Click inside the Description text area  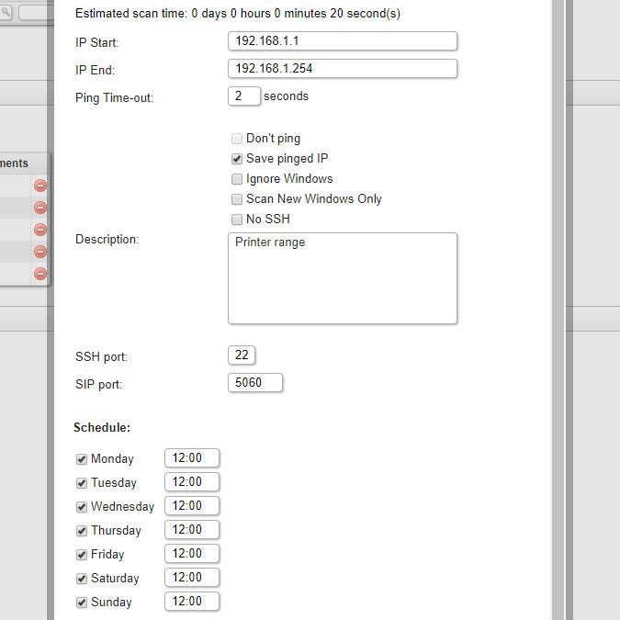click(x=342, y=278)
